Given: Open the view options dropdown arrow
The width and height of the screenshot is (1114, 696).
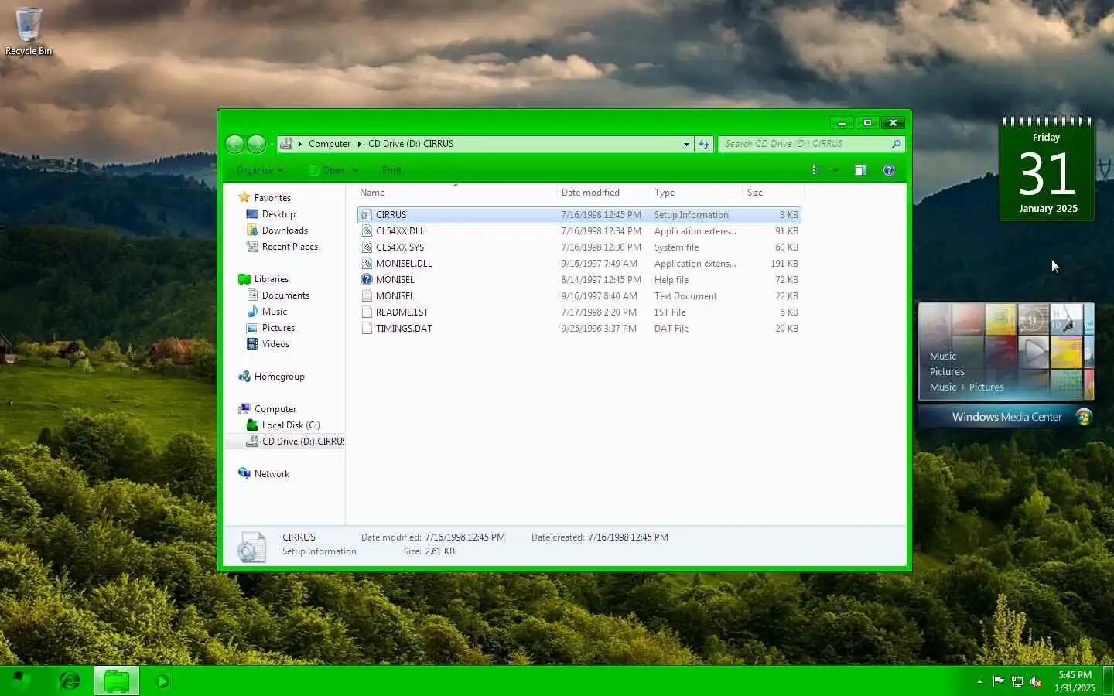Looking at the screenshot, I should click(x=835, y=170).
